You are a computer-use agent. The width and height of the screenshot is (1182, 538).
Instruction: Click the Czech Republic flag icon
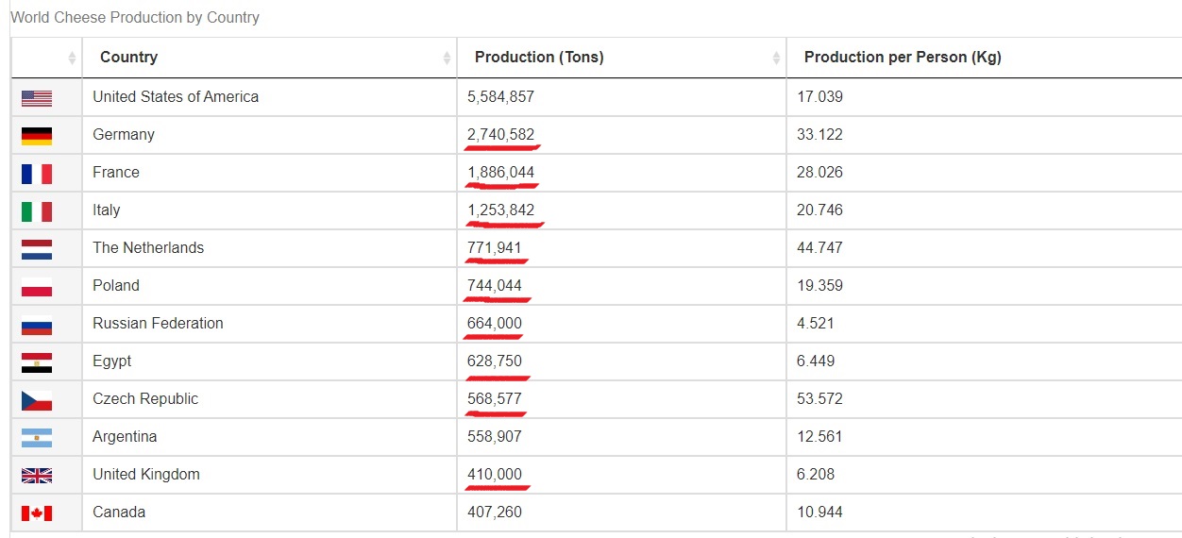click(x=37, y=400)
